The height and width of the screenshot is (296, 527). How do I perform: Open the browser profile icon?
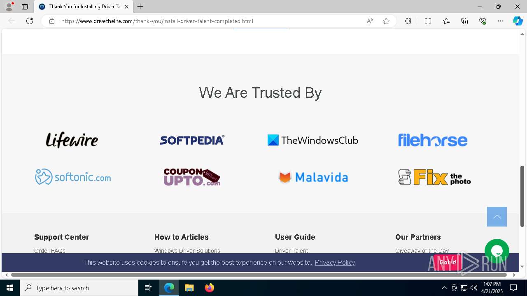9,7
